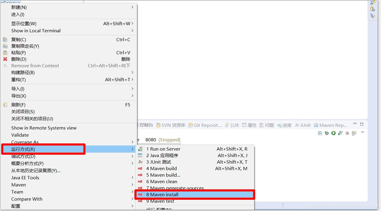Minimize the bottom view panel
This screenshot has height=211, width=381.
click(355, 124)
